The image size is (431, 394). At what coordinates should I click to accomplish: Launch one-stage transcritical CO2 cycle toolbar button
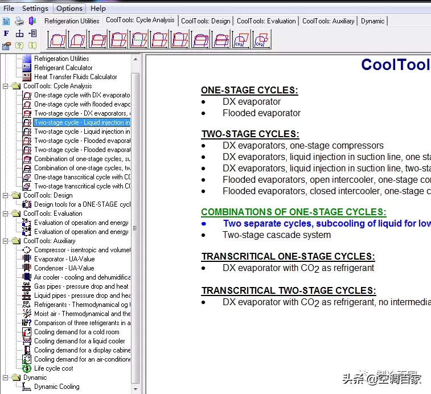241,40
